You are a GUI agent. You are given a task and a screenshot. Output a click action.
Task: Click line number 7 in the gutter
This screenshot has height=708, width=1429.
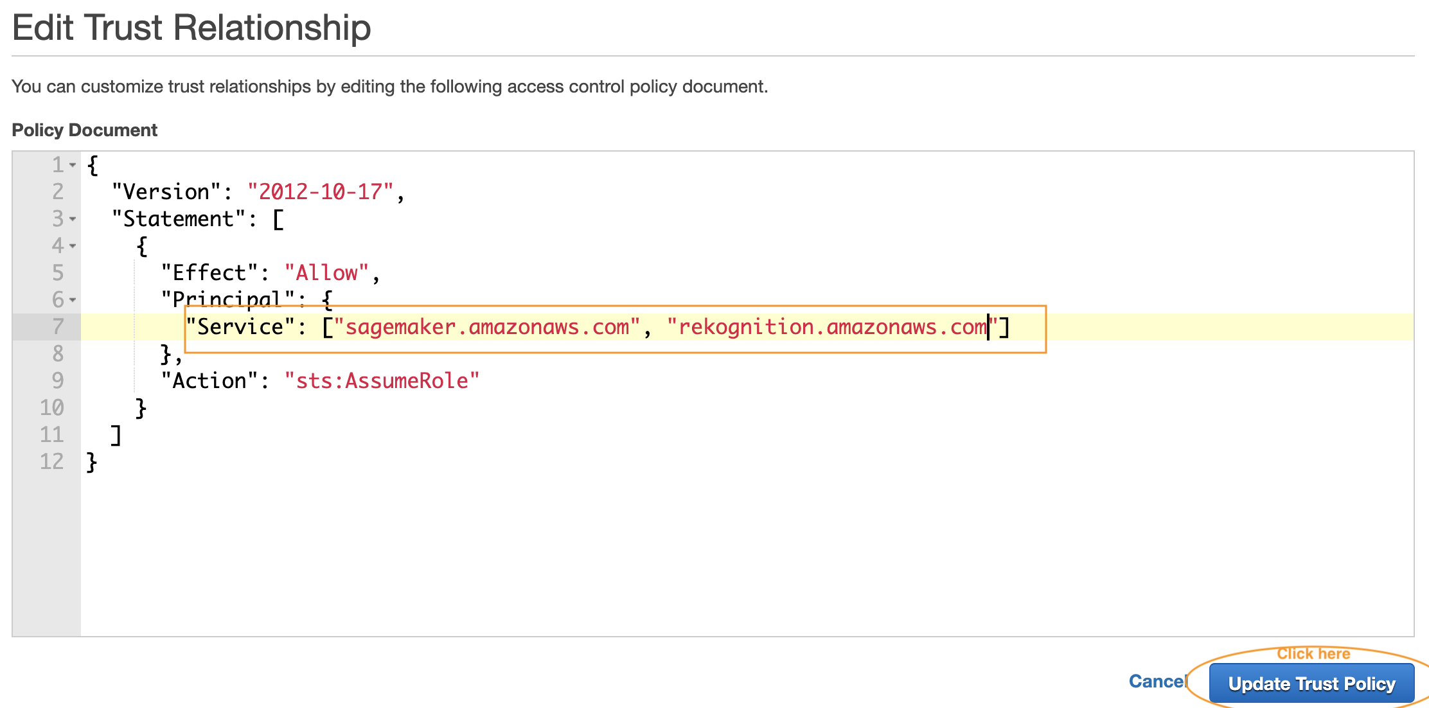58,327
